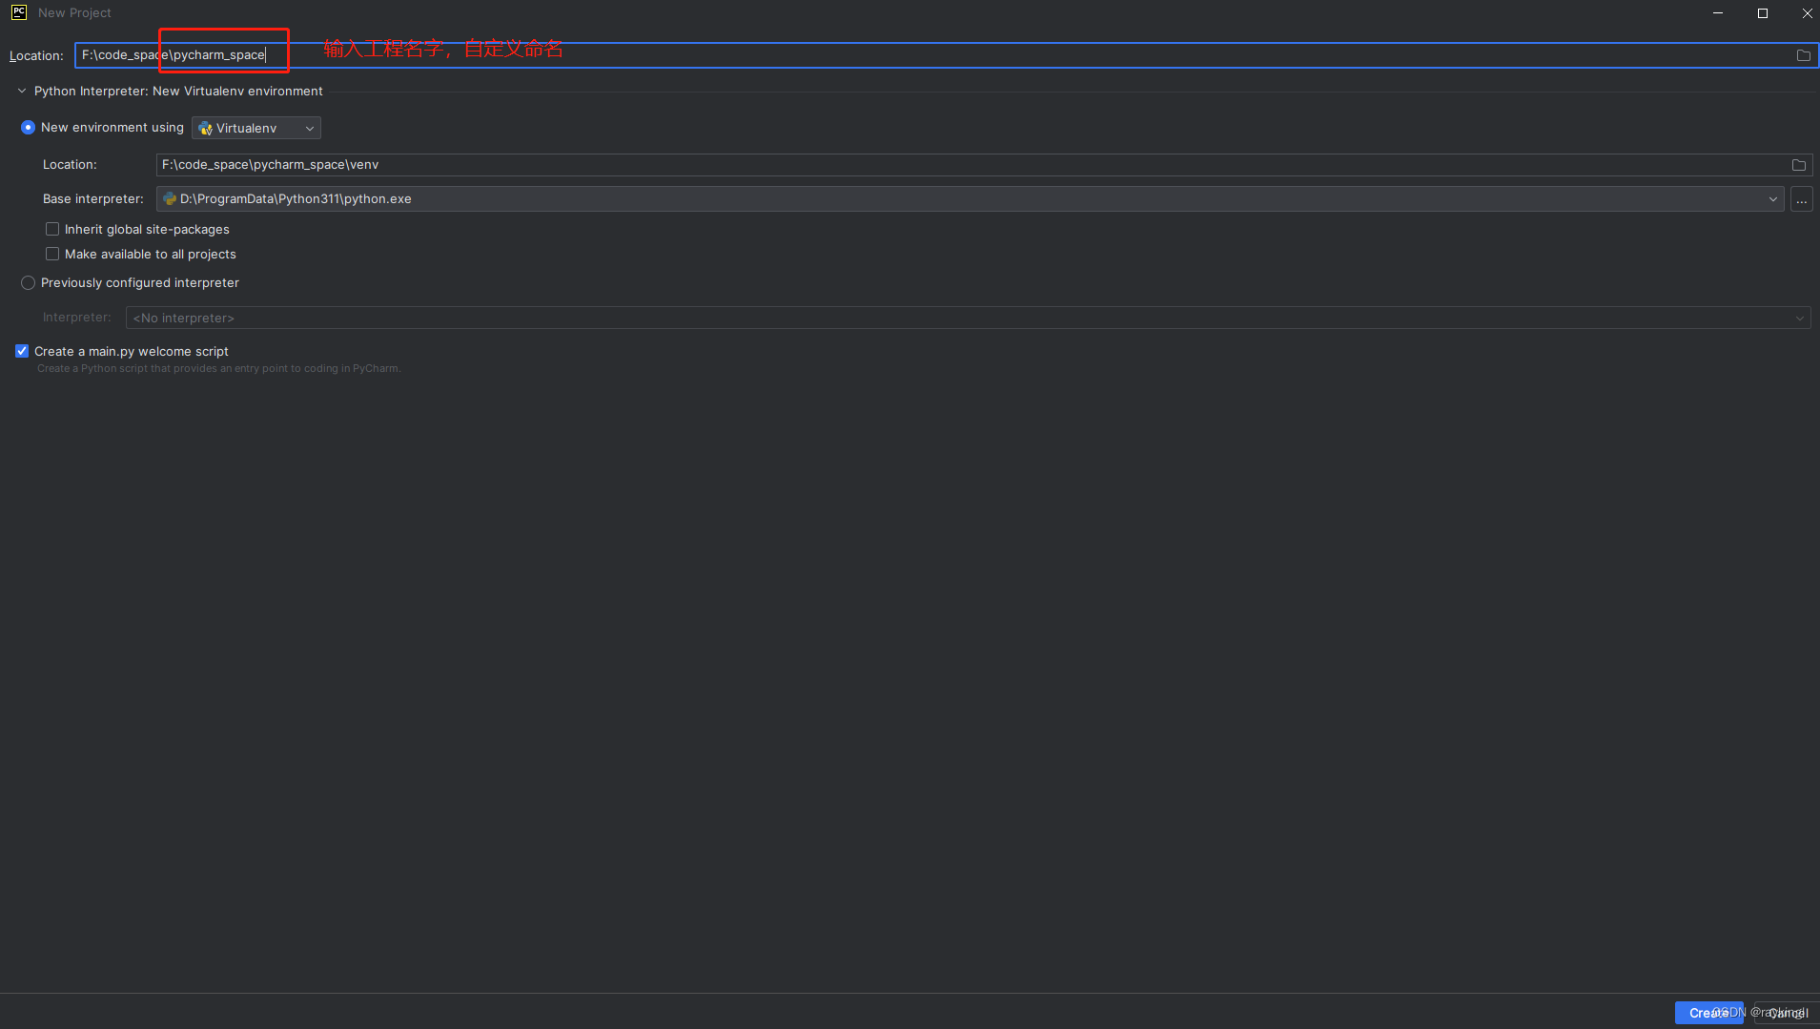Minimize the New Project window
1820x1029 pixels.
1718,13
